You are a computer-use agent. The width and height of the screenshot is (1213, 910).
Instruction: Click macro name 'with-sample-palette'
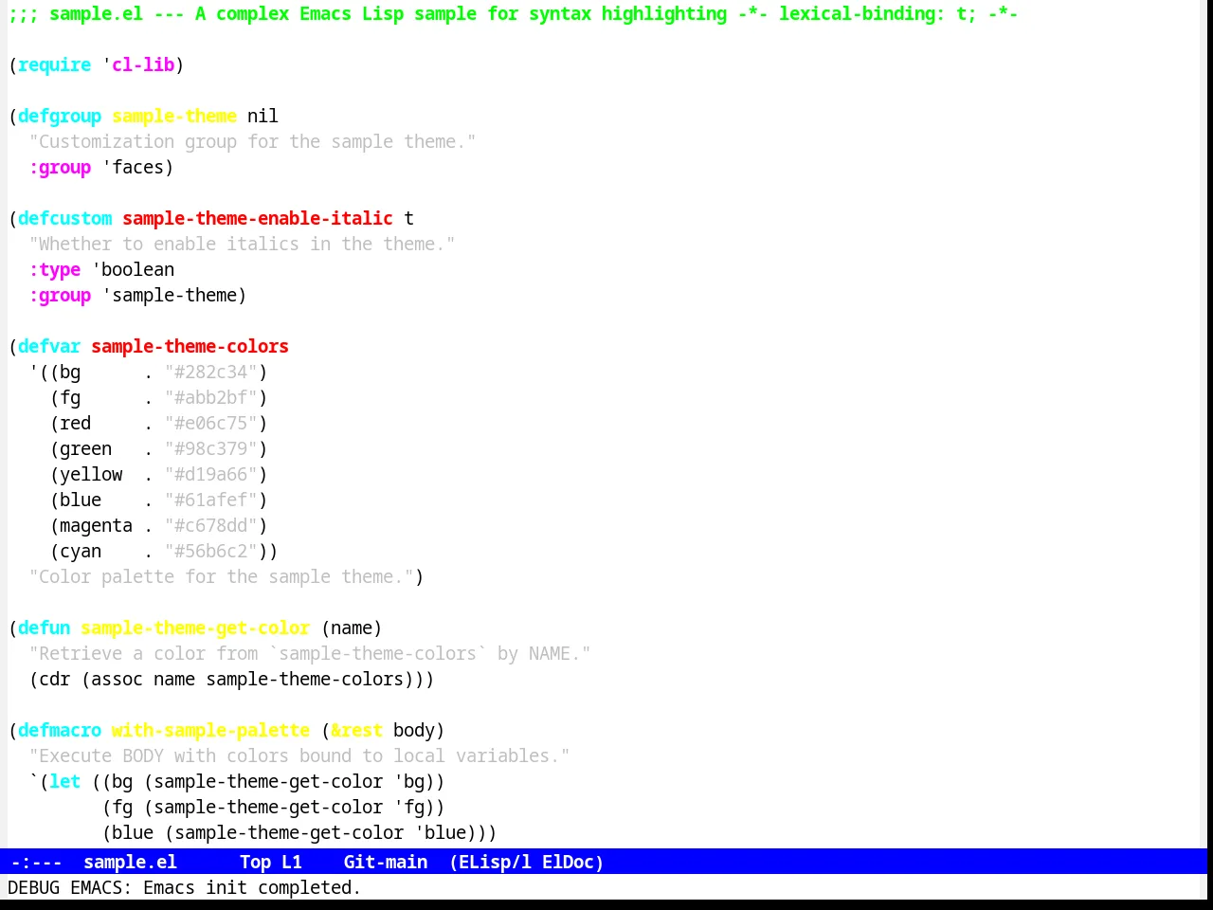click(210, 730)
